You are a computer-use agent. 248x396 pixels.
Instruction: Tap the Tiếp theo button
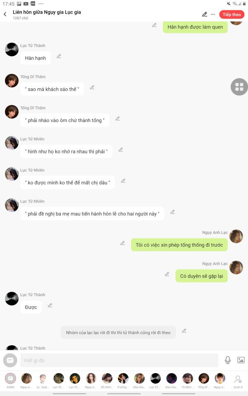[231, 15]
